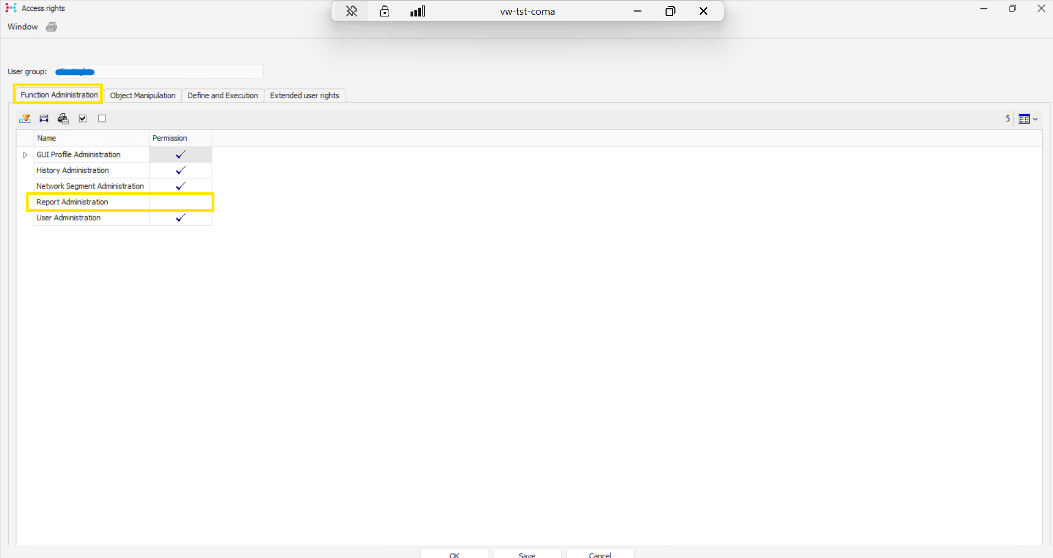The image size is (1053, 558).
Task: Click the signal strength icon in the vw-tst-coma bar
Action: tap(418, 11)
